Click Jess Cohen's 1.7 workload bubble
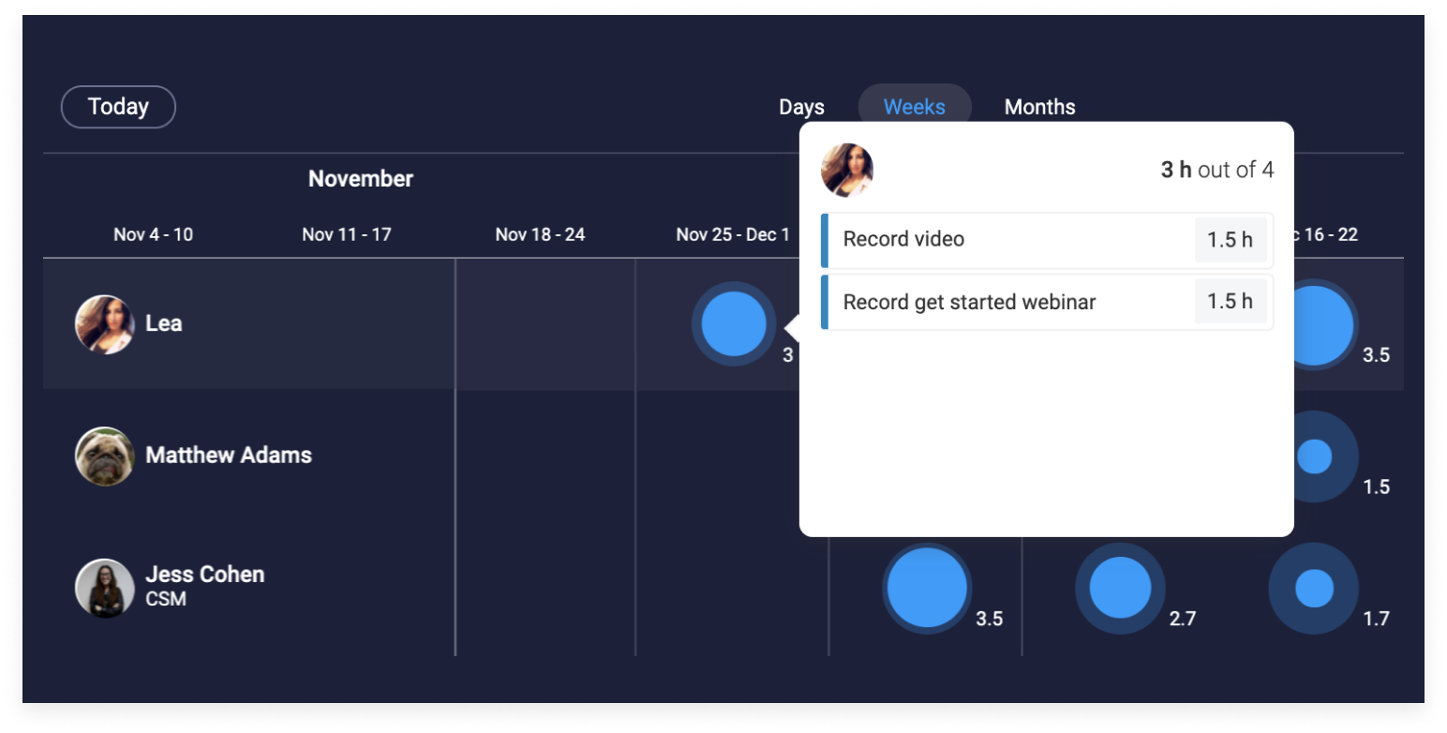 pyautogui.click(x=1314, y=588)
